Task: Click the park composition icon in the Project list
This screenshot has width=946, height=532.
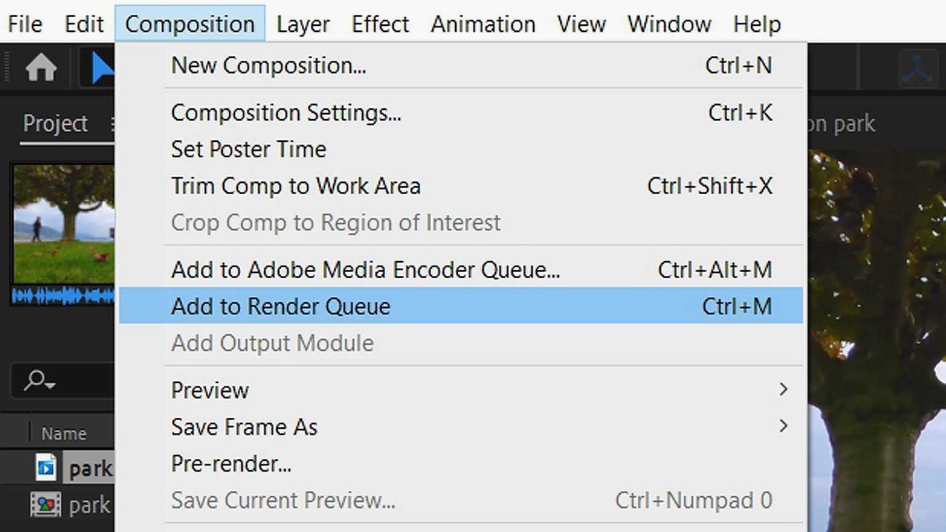Action: tap(46, 468)
